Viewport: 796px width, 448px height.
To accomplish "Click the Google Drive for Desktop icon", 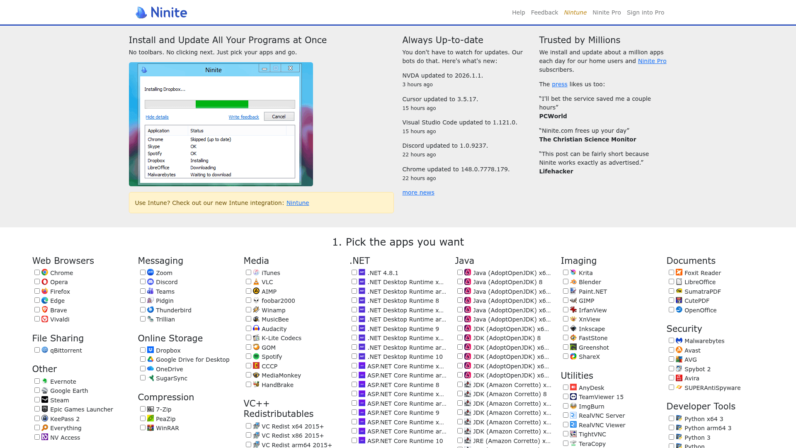I will click(150, 359).
